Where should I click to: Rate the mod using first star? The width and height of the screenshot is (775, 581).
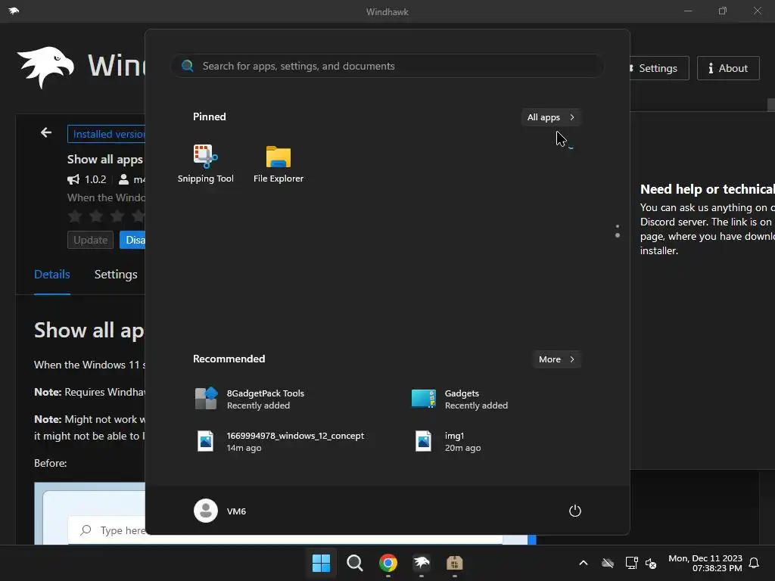pos(75,216)
